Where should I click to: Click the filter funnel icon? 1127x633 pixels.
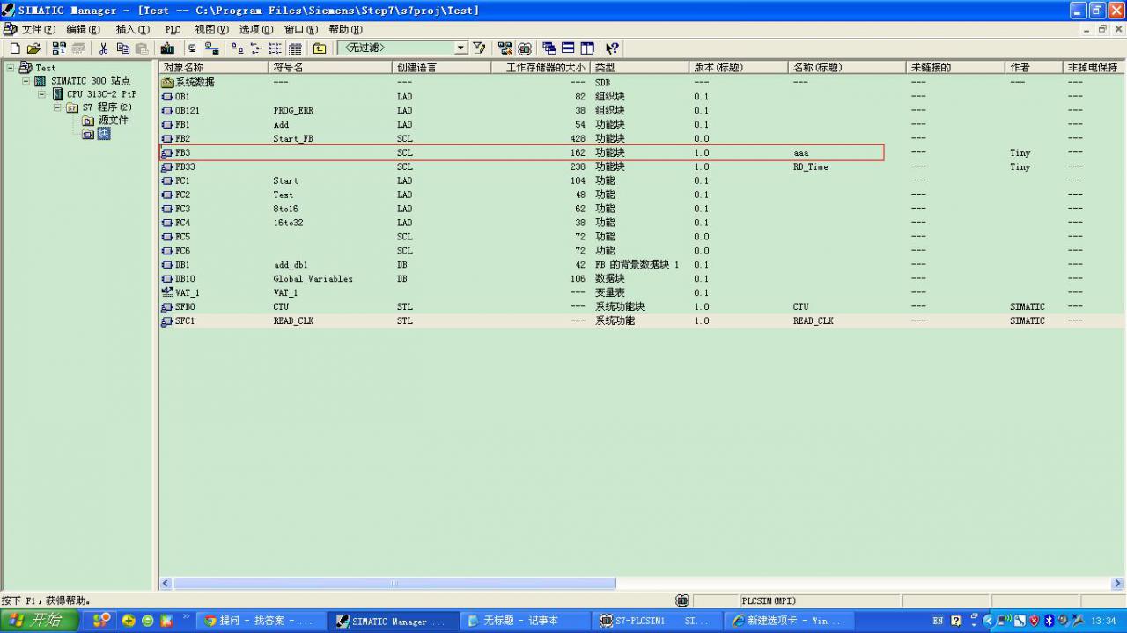pos(479,48)
